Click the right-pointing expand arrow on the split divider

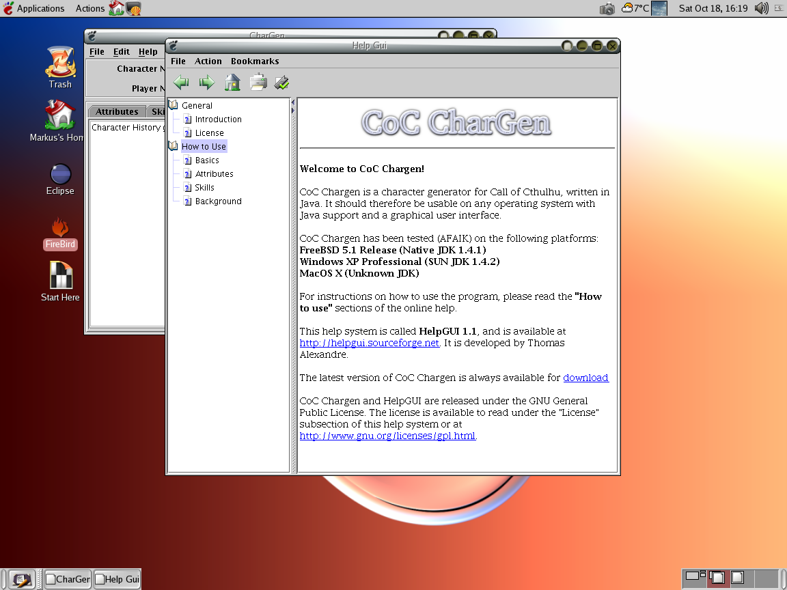(292, 111)
